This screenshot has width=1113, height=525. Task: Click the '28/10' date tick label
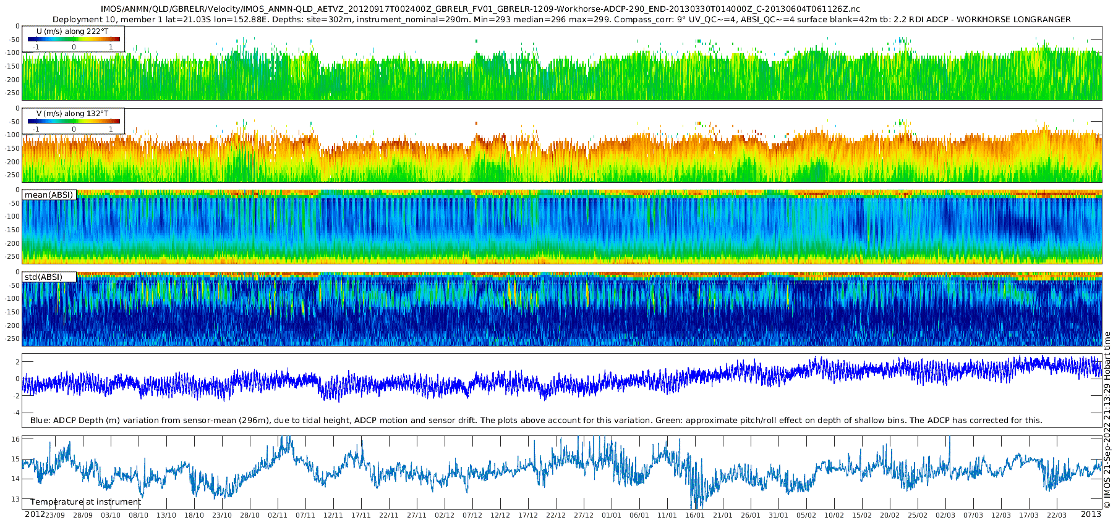click(x=250, y=515)
